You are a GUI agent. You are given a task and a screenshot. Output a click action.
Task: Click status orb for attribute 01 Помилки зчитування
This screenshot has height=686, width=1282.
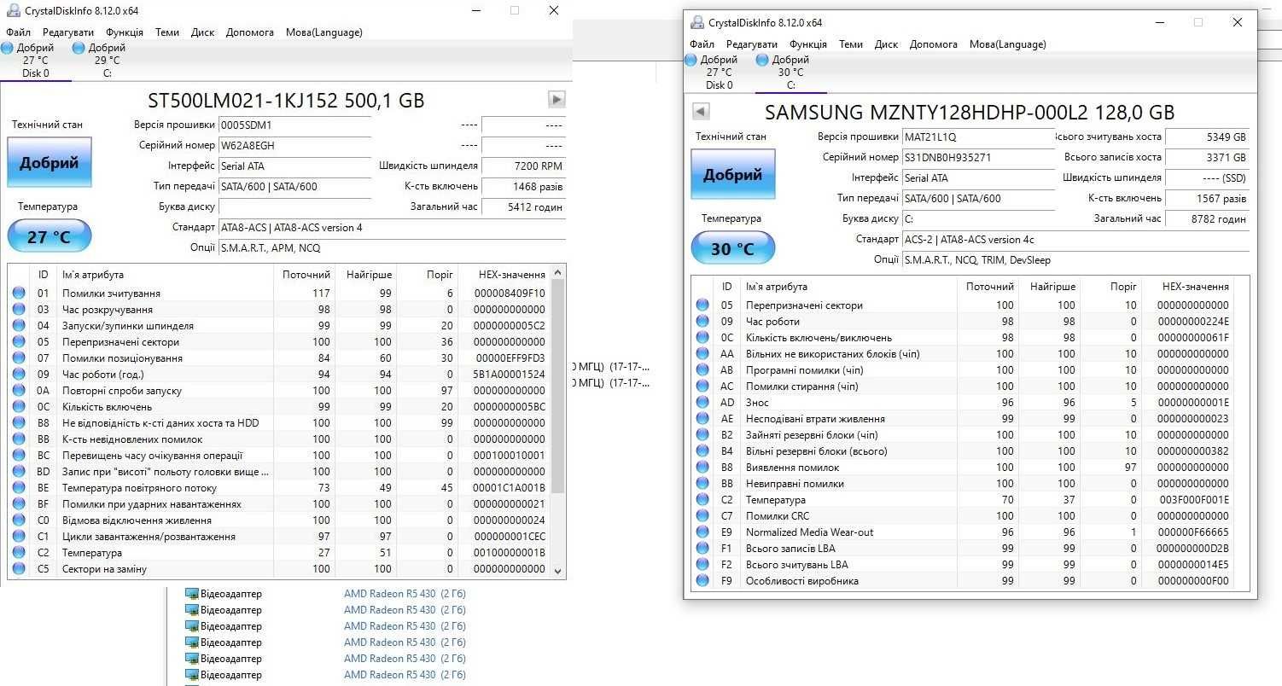coord(19,294)
